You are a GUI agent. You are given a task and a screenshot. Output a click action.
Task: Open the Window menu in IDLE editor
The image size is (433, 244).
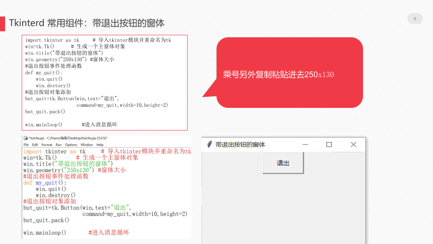pyautogui.click(x=87, y=145)
